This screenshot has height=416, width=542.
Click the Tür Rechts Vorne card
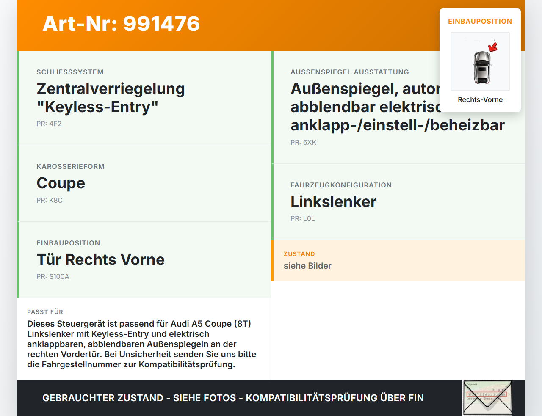click(x=144, y=259)
